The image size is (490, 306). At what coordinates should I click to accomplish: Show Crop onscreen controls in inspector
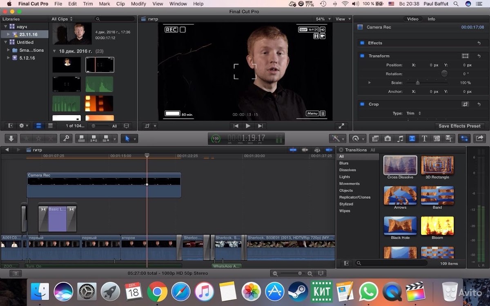coord(465,104)
